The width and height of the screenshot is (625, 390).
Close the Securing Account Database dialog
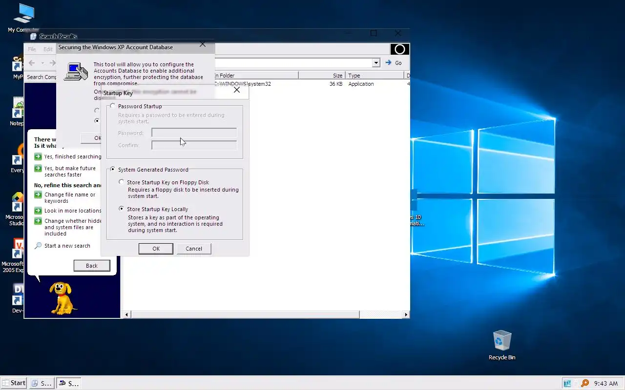click(203, 44)
